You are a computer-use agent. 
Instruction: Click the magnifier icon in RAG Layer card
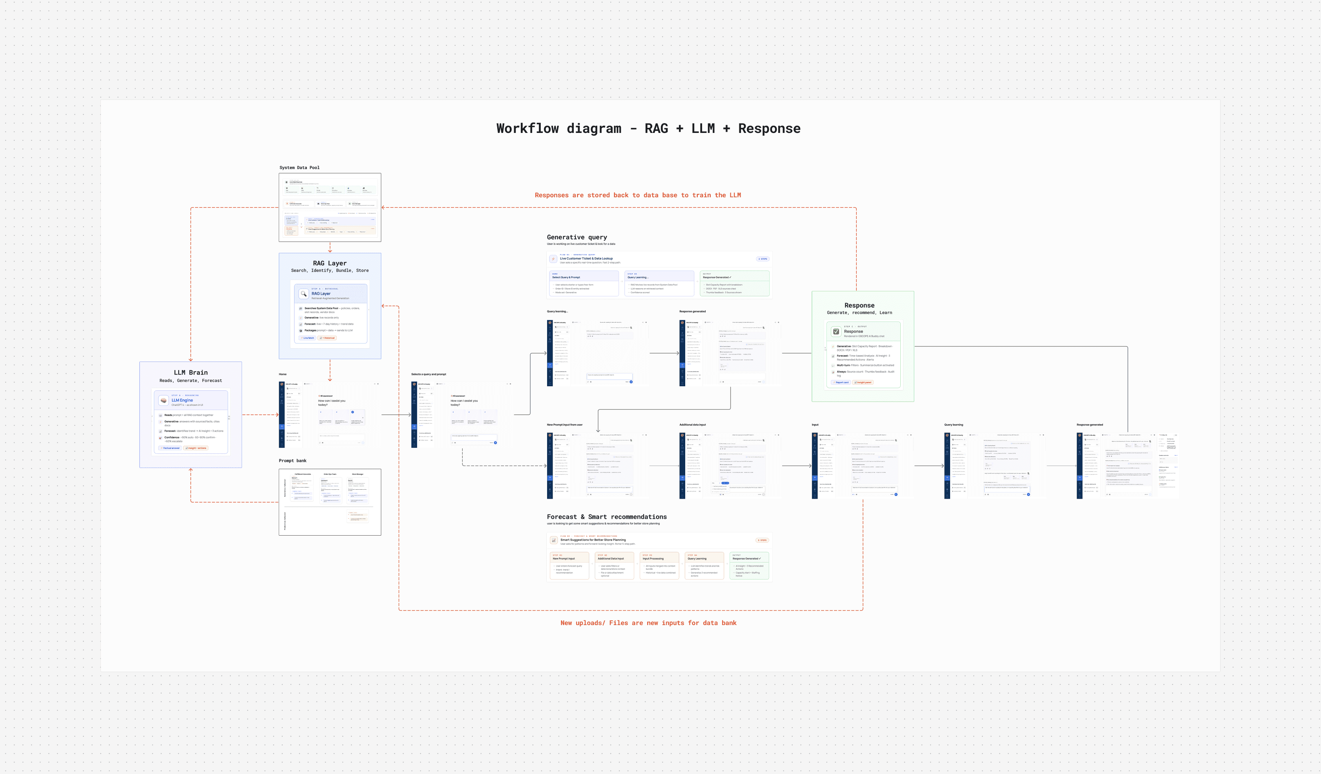coord(303,294)
